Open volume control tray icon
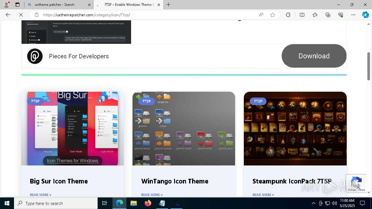Screen dimensions: 372x209 (x=335, y=203)
